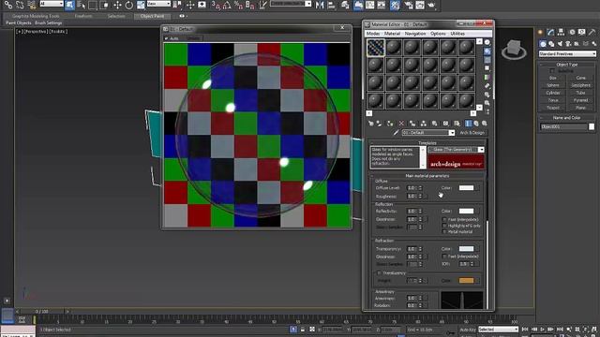Open the Modify panel tab icon
Image resolution: width=600 pixels, height=337 pixels.
[x=550, y=33]
